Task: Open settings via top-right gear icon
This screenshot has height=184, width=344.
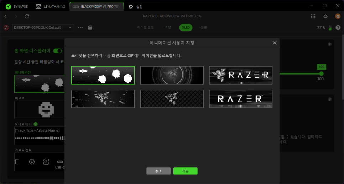Action: 325,16
